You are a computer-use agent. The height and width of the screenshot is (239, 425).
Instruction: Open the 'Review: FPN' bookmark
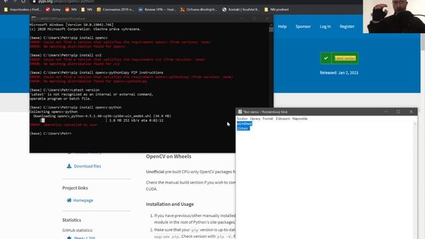157,9
